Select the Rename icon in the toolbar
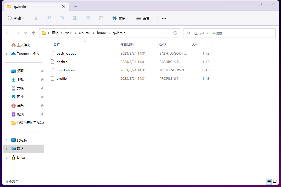The height and width of the screenshot is (187, 281). click(x=75, y=18)
